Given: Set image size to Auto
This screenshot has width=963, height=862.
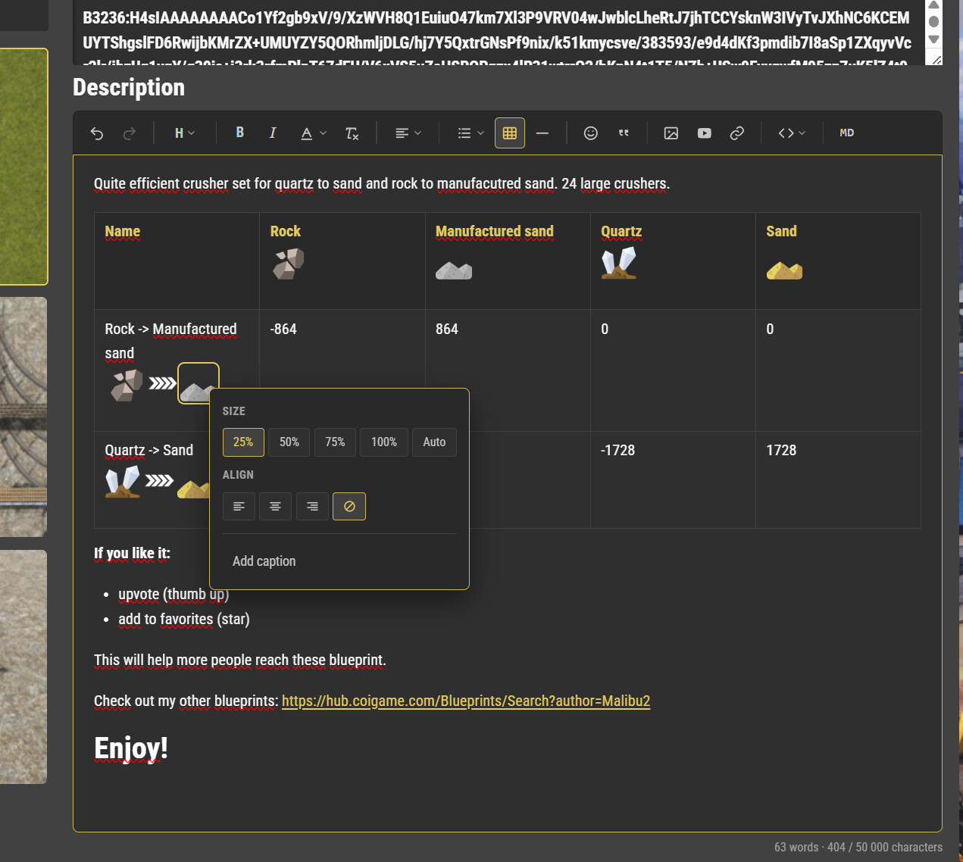Looking at the screenshot, I should click(x=434, y=442).
